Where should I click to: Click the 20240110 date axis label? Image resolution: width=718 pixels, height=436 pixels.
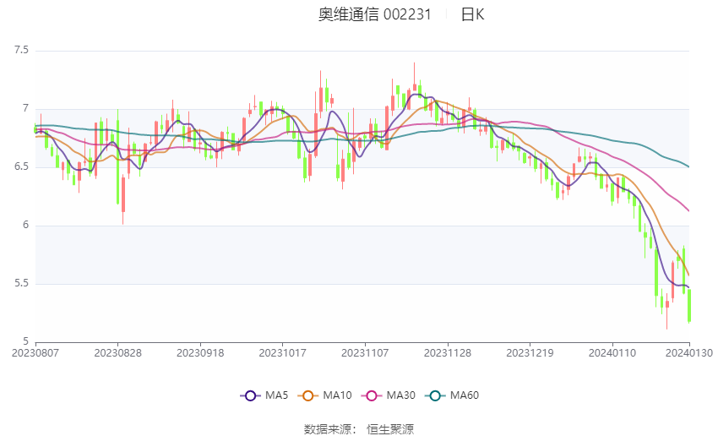[x=612, y=353]
